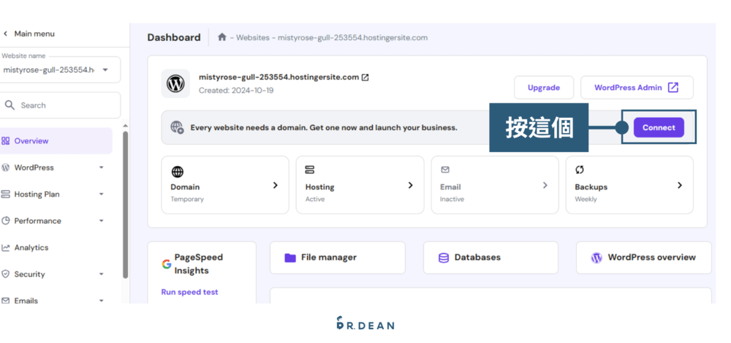The height and width of the screenshot is (343, 731).
Task: Click Run speed test link
Action: (190, 292)
